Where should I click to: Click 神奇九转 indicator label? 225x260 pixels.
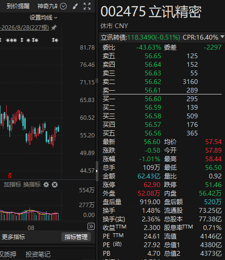48,6
